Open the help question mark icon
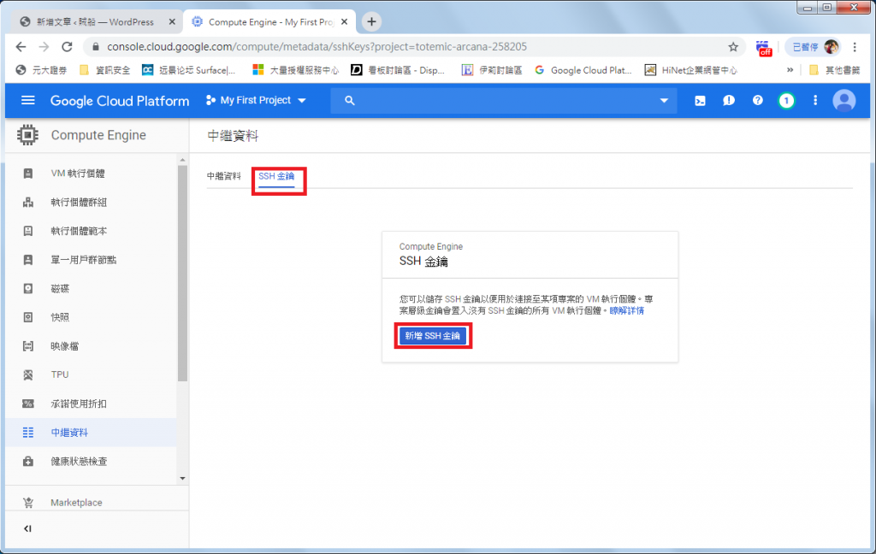 (x=758, y=101)
